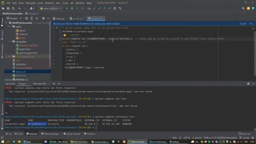Change UTF-8 file encoding in status bar
The height and width of the screenshot is (144, 256).
point(187,138)
